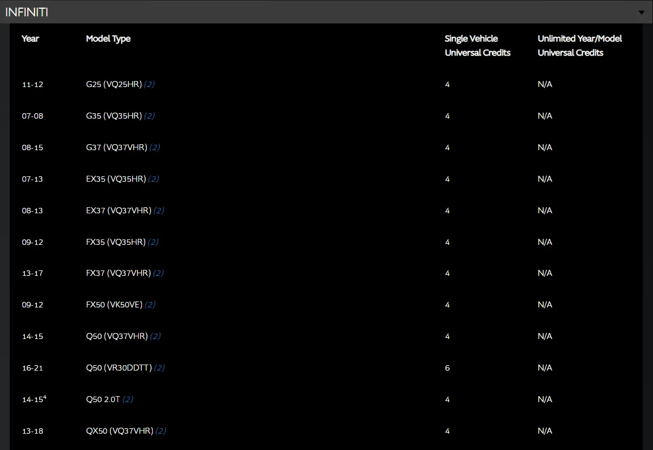Select the Year column header
Screen dimensions: 653x450
pos(30,39)
